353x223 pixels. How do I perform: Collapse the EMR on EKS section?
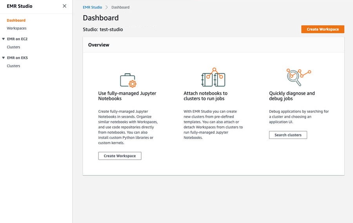[4, 58]
